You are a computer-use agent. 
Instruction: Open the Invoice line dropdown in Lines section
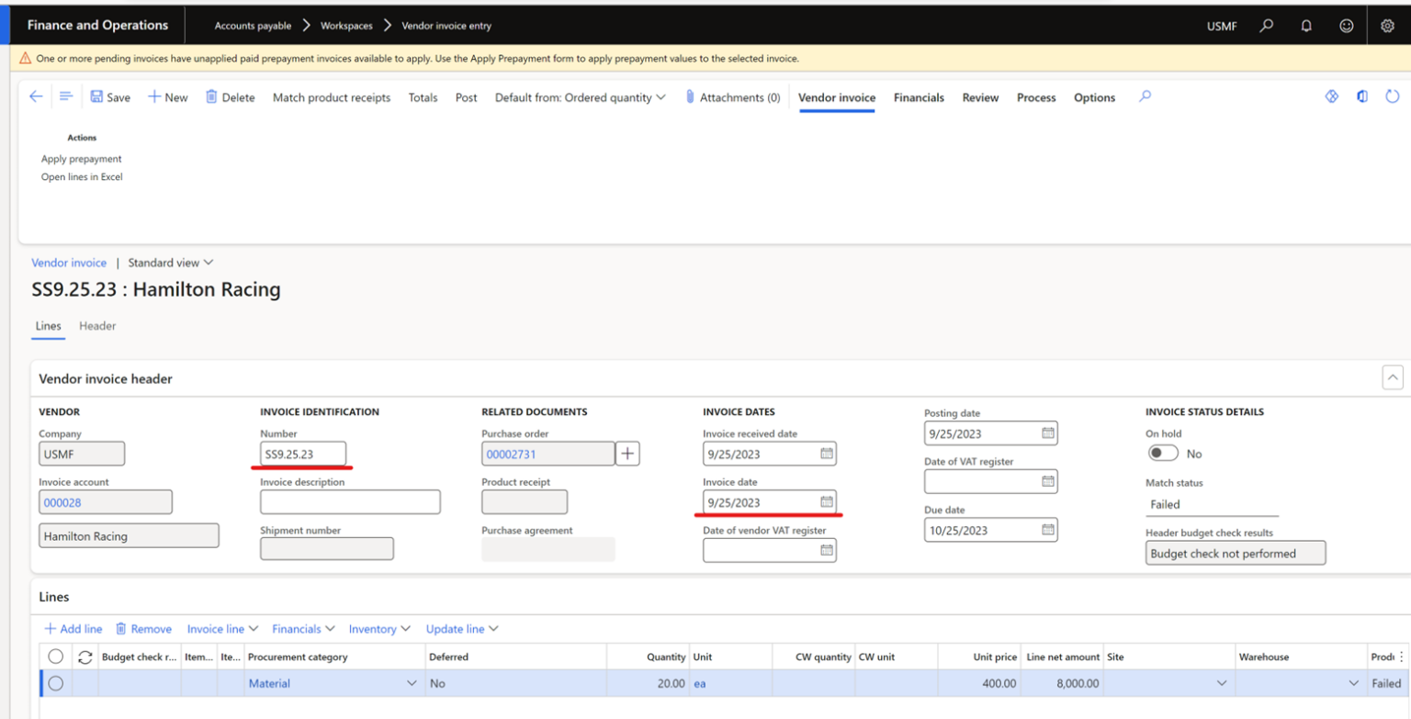click(222, 629)
